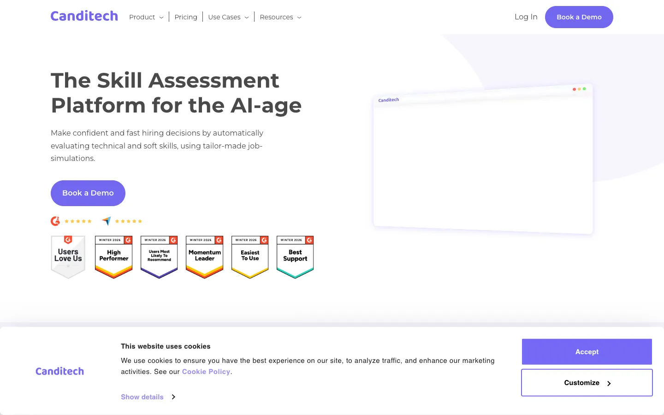Viewport: 664px width, 415px height.
Task: Expand the Use Cases dropdown menu
Action: [229, 17]
